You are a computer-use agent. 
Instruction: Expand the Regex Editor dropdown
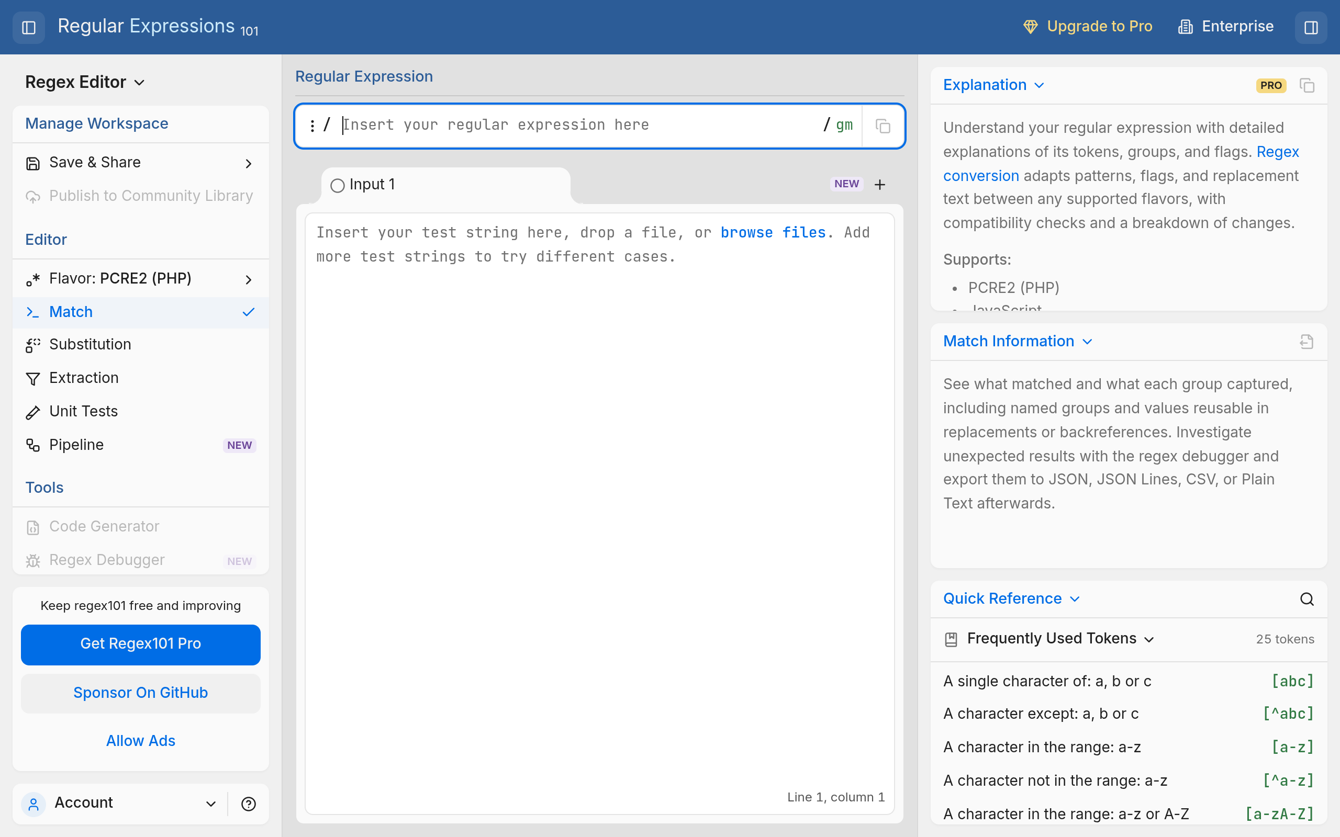click(85, 82)
